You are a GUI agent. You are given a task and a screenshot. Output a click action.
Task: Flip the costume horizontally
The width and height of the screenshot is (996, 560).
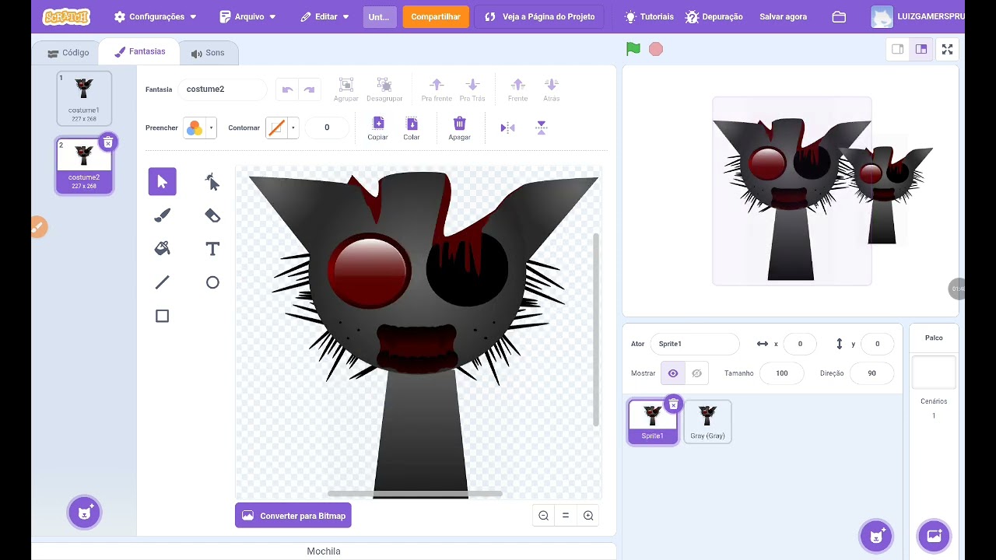507,128
